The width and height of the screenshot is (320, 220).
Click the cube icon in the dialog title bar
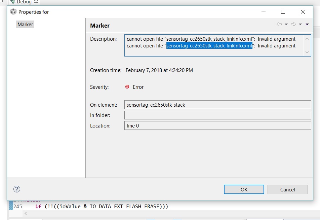click(13, 11)
